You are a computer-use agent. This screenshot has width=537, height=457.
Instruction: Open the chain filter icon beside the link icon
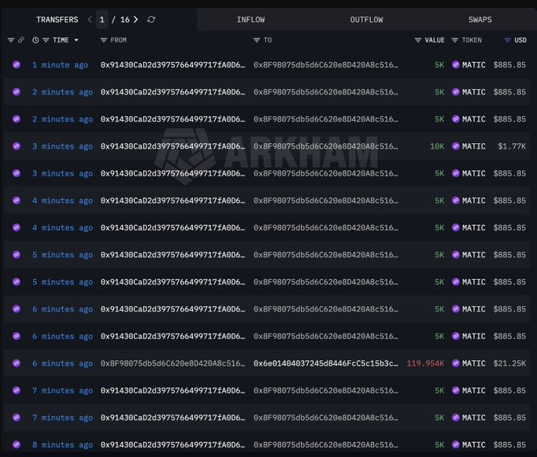(11, 40)
